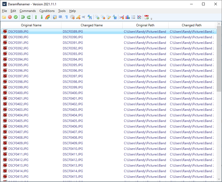Click the changed path cell for DSCF0404.JPG
This screenshot has width=222, height=182.
192,115
